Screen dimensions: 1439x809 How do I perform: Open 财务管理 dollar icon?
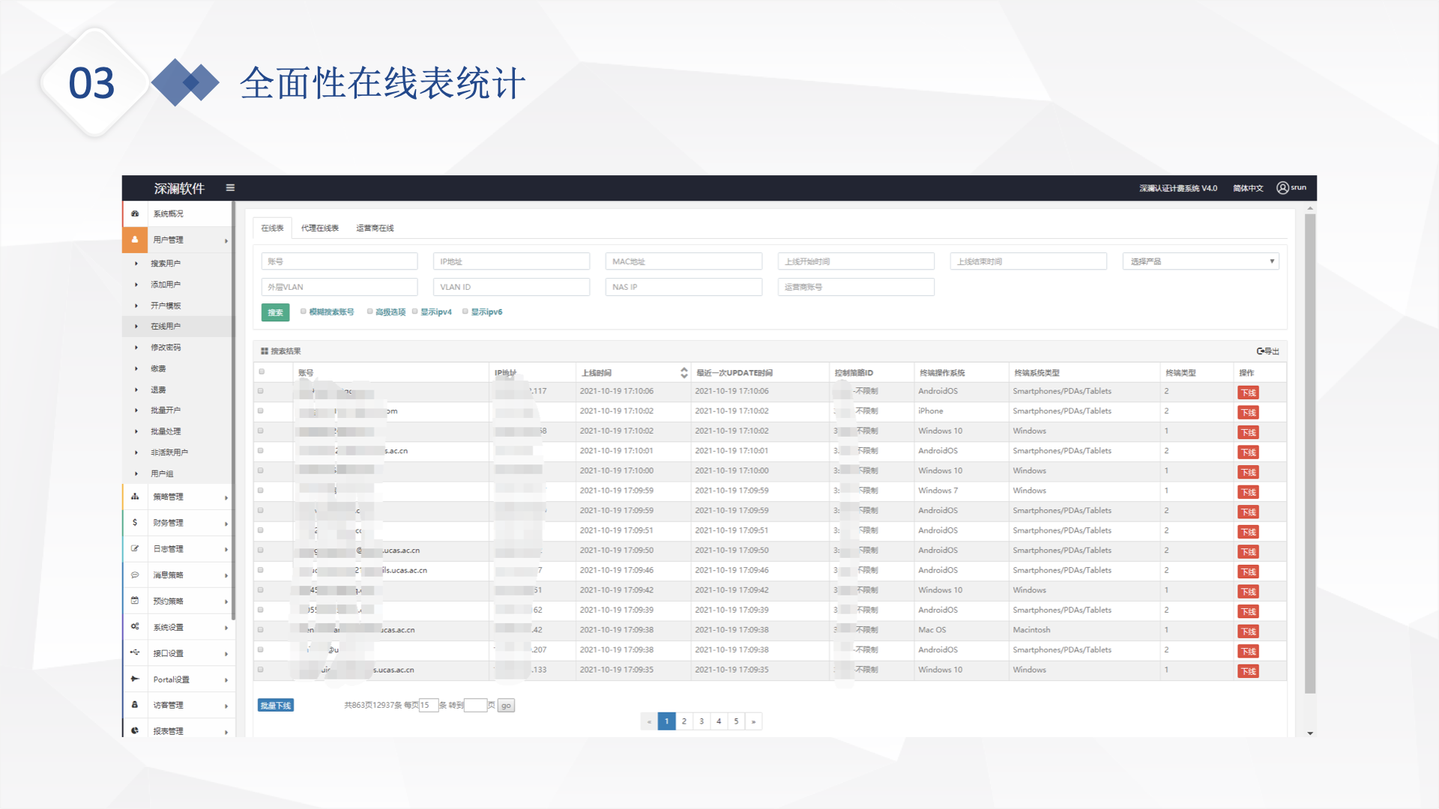click(135, 523)
